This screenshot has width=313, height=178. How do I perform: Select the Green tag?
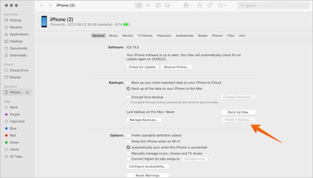coord(14,143)
